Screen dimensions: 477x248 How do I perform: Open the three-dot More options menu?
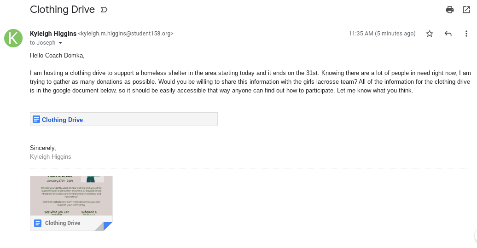pyautogui.click(x=466, y=34)
